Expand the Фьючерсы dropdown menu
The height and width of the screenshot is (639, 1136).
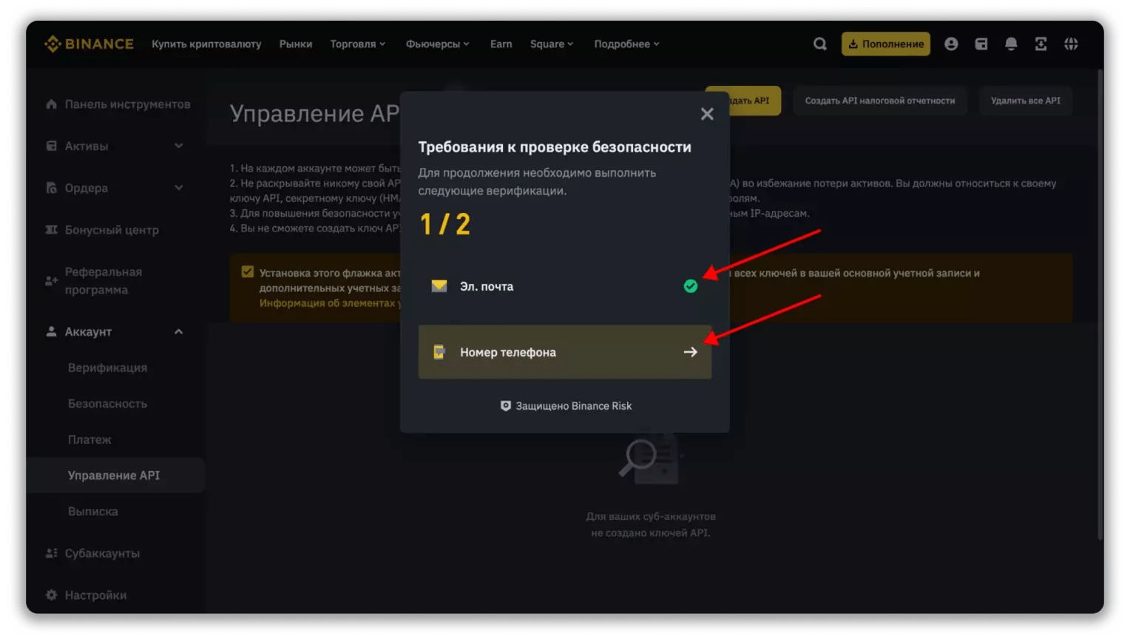click(437, 44)
